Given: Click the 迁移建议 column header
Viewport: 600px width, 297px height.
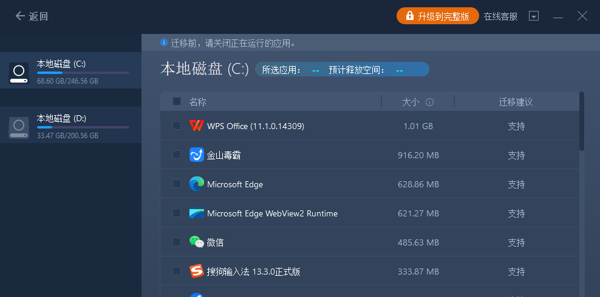Looking at the screenshot, I should tap(516, 102).
